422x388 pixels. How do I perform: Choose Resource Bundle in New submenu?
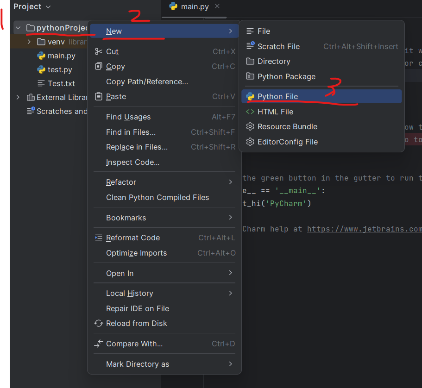pos(321,126)
